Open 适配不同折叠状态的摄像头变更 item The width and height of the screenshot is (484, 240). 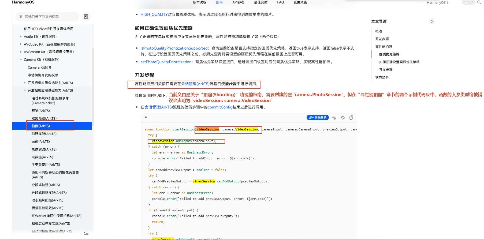pyautogui.click(x=55, y=175)
